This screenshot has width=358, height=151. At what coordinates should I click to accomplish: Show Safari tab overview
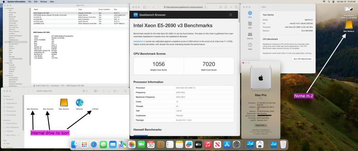click(x=236, y=7)
